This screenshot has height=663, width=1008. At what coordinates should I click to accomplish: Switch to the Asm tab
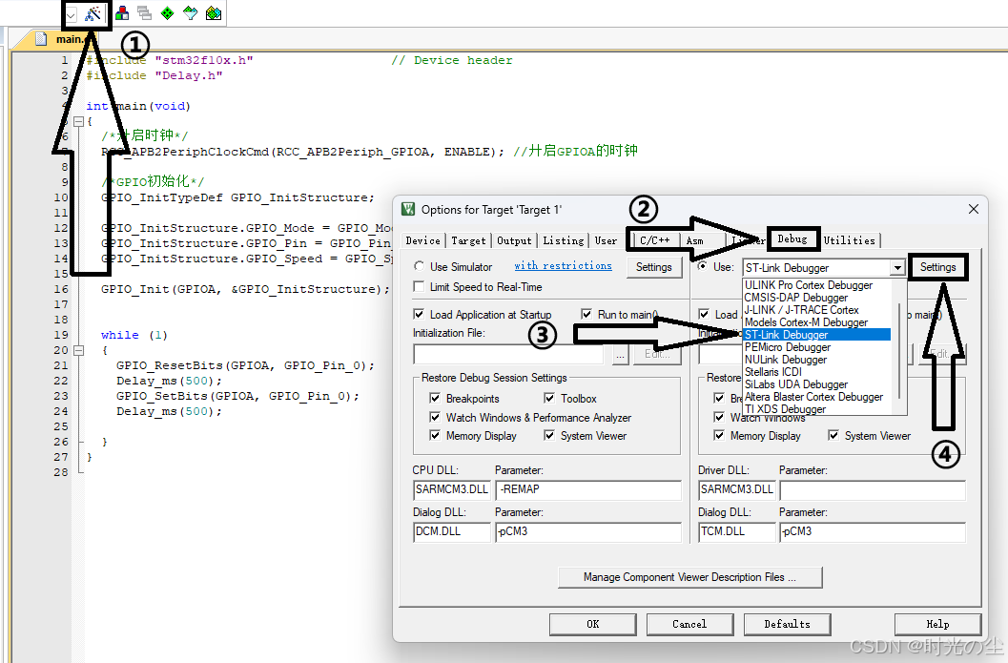pos(695,240)
